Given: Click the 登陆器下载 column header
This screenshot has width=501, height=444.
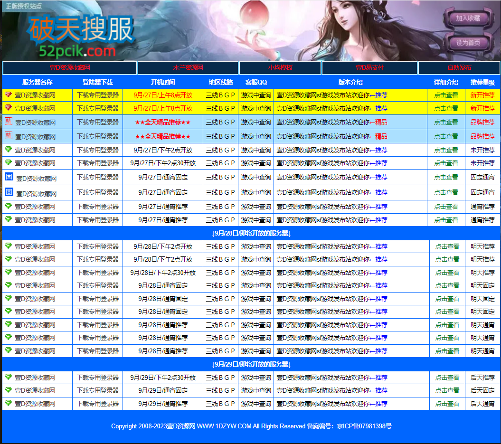Looking at the screenshot, I should 97,83.
